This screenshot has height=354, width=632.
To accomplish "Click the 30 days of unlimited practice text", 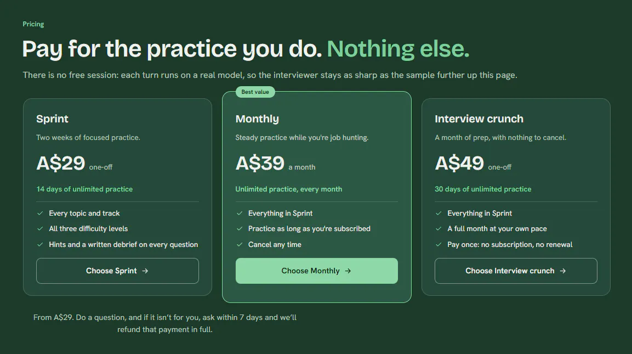I will (483, 189).
